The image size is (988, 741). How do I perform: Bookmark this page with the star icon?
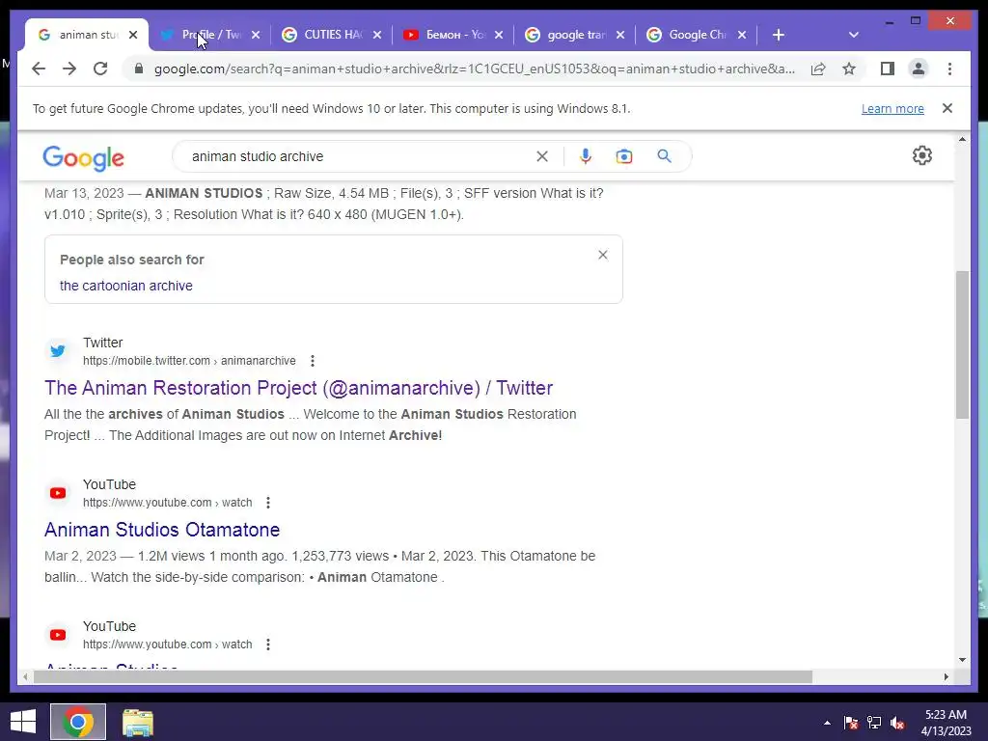tap(849, 69)
